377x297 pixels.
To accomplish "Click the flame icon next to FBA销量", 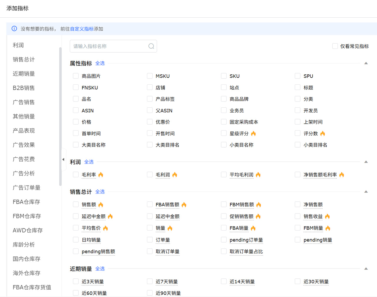I will tap(253, 228).
